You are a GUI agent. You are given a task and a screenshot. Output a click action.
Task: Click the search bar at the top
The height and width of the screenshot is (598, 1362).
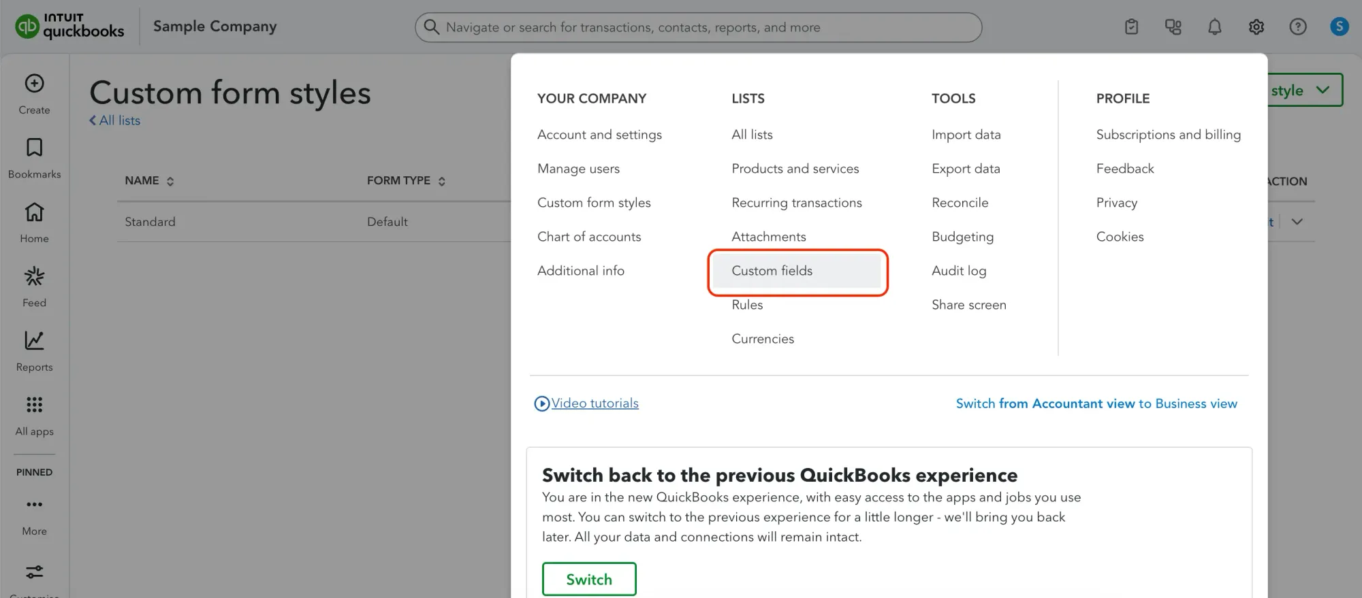coord(698,27)
